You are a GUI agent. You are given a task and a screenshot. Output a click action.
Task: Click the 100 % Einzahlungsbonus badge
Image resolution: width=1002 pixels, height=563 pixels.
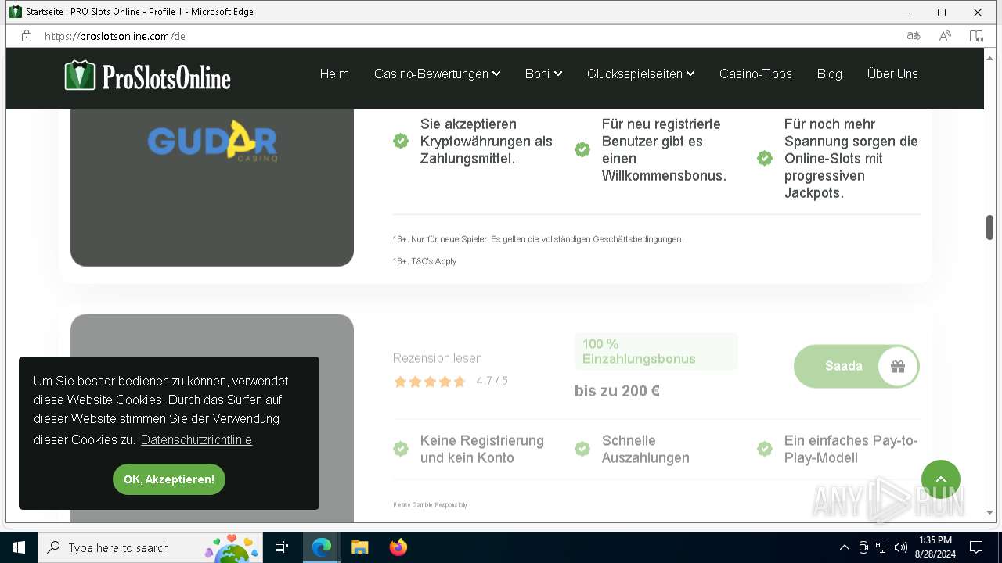point(656,351)
